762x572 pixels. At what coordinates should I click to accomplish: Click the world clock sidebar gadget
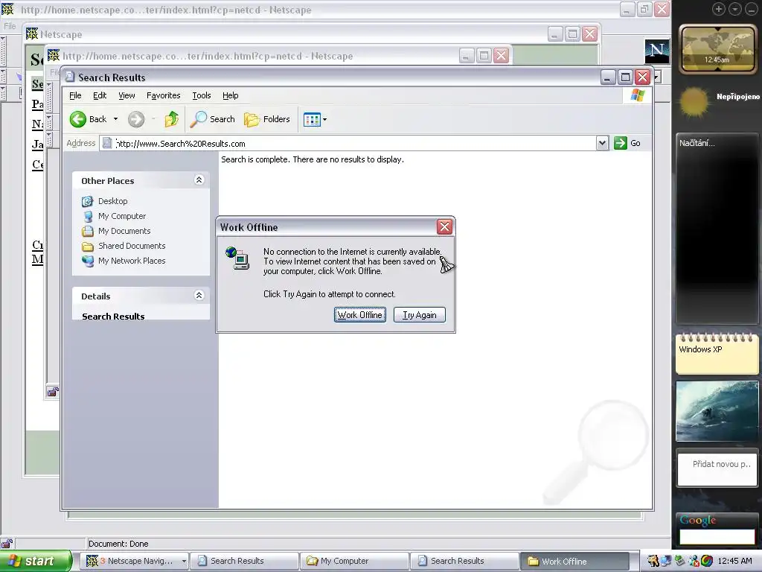click(717, 49)
